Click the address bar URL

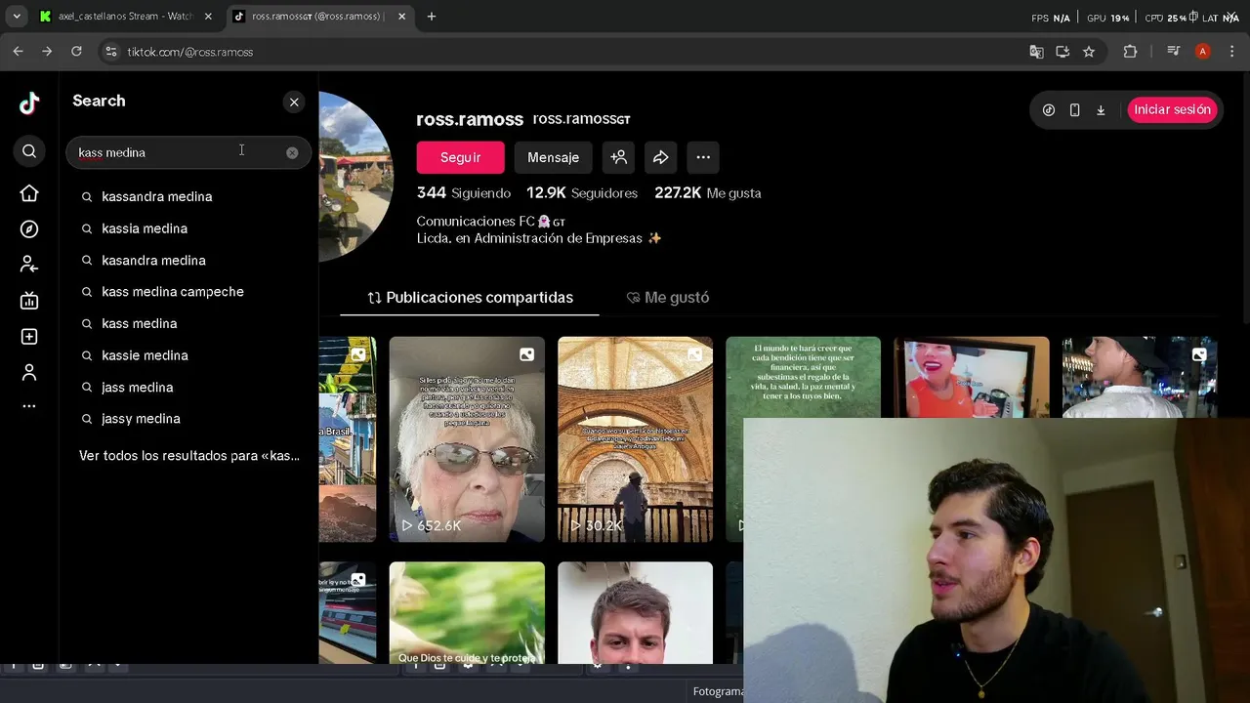[189, 52]
